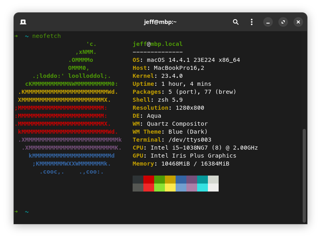The width and height of the screenshot is (321, 239).
Task: Click the light purple color block
Action: [x=192, y=188]
